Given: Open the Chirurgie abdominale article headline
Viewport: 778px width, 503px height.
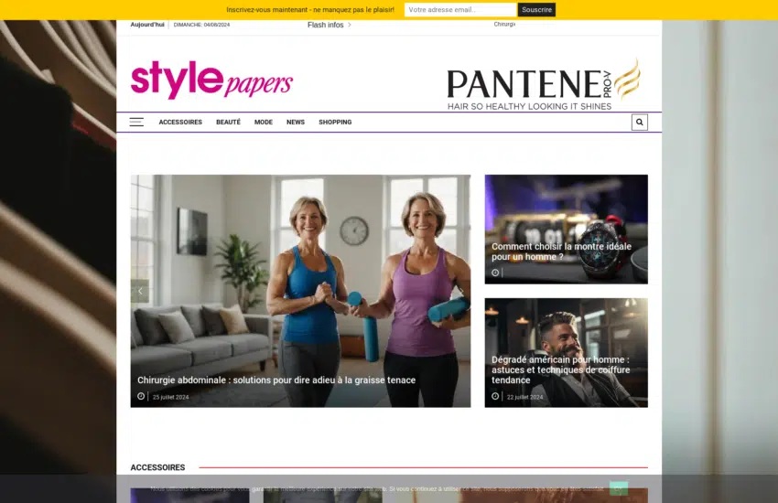Looking at the screenshot, I should (276, 380).
